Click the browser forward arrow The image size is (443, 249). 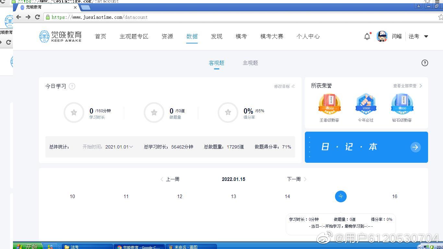[x=28, y=17]
